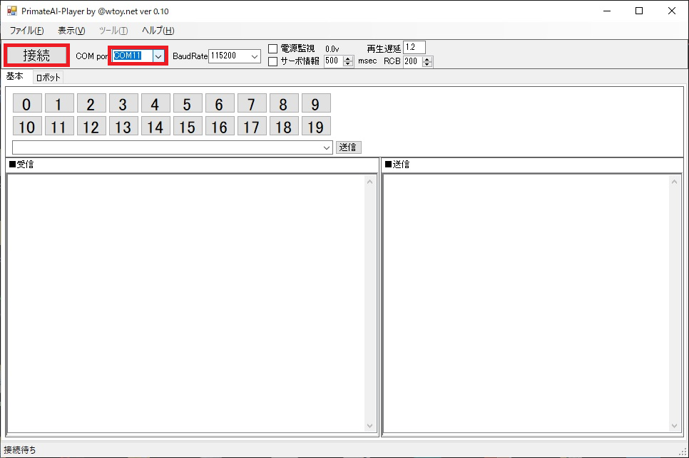Click motion button 18
Image resolution: width=689 pixels, height=458 pixels.
[283, 126]
